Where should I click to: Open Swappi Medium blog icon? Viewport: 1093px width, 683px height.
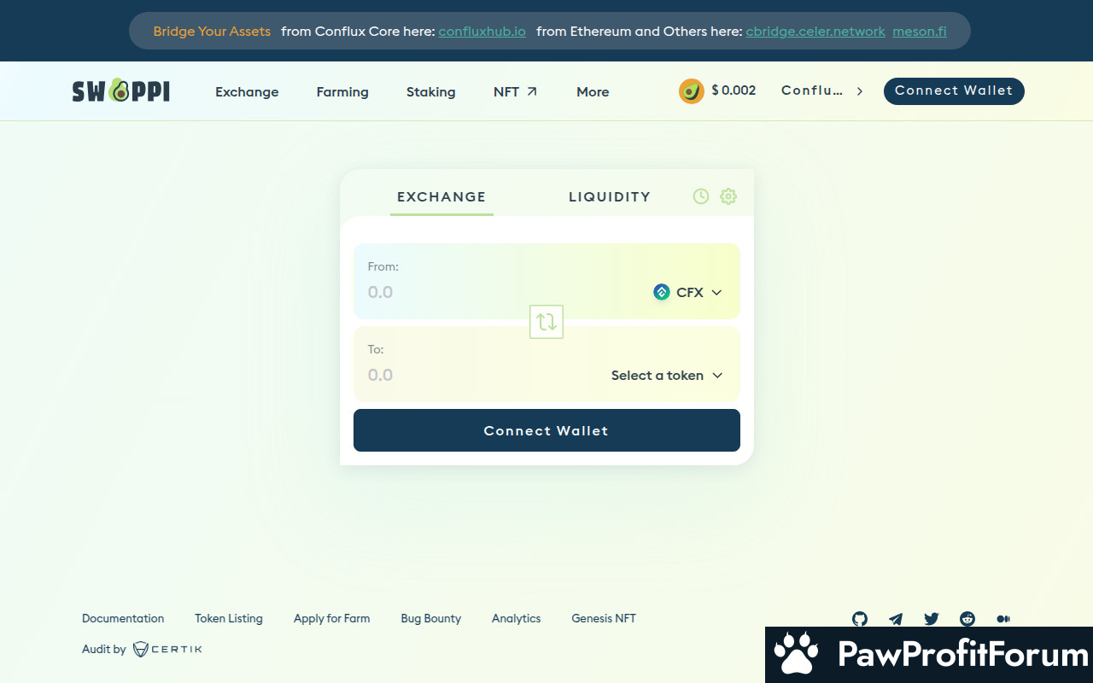[1003, 619]
